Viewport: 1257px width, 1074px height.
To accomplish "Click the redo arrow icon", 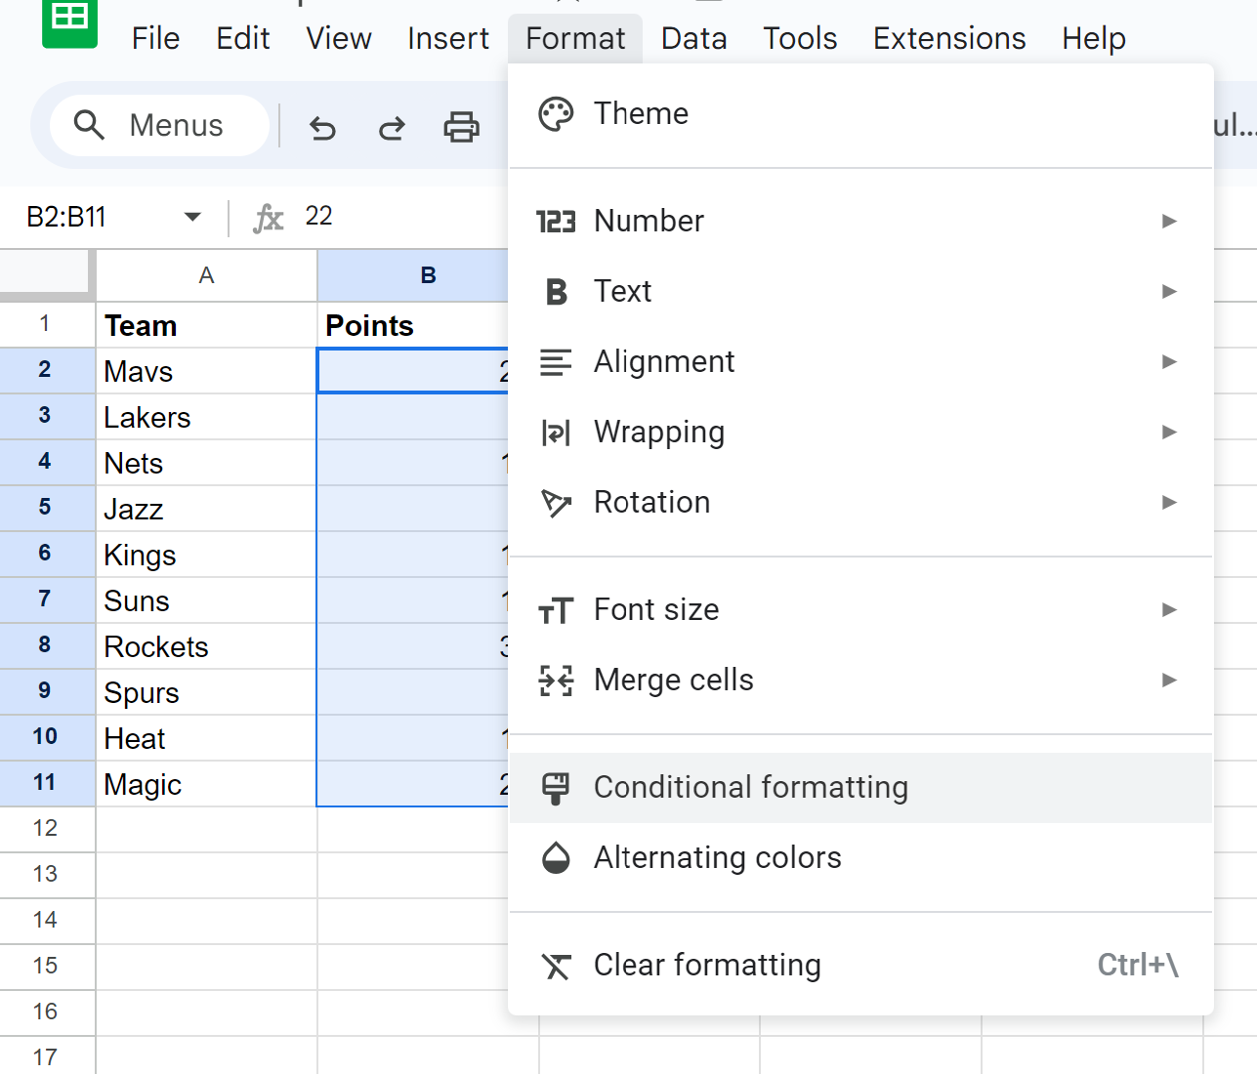I will click(x=392, y=127).
